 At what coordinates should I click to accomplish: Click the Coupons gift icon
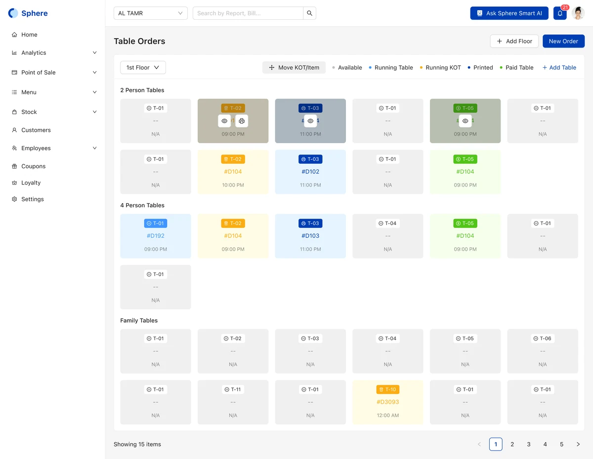(14, 166)
